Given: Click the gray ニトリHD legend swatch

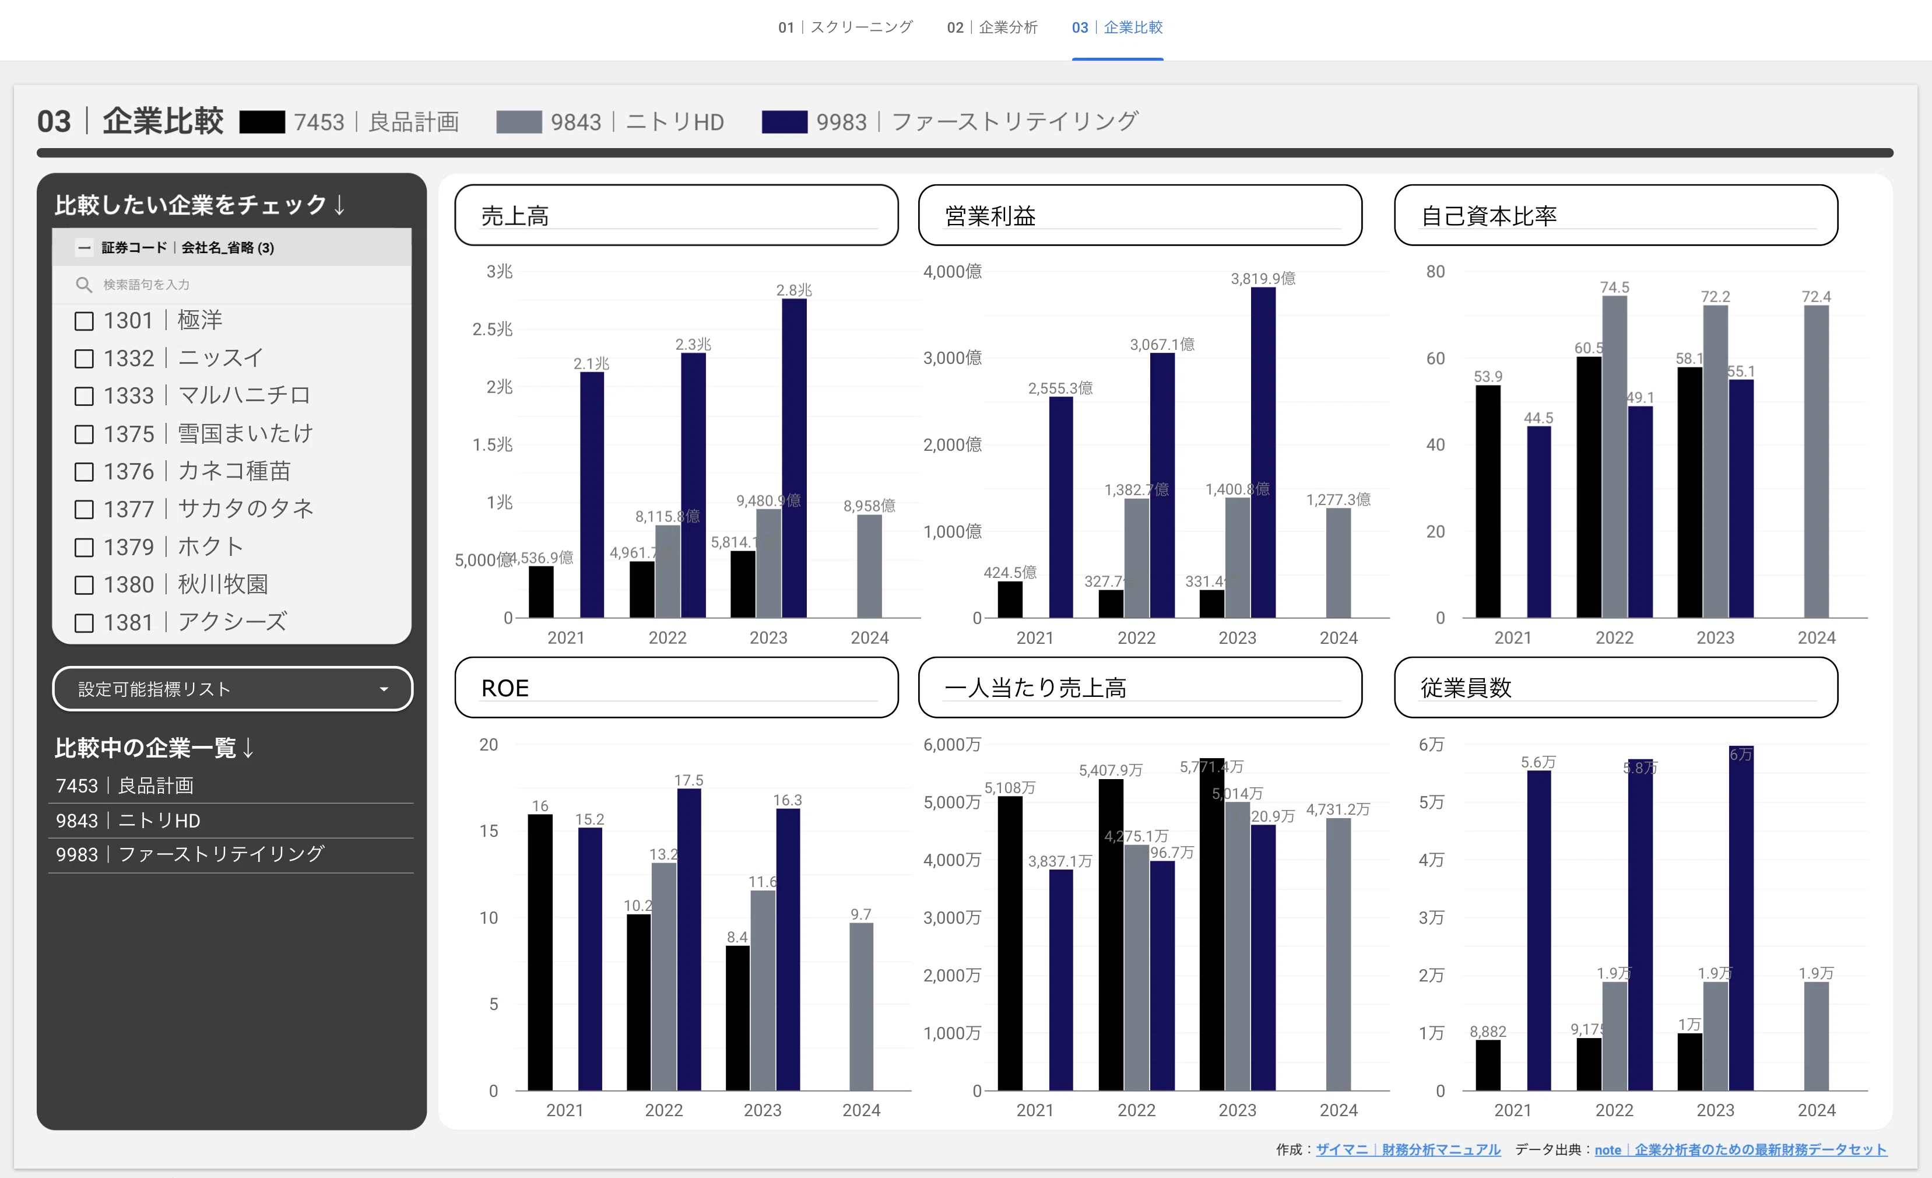Looking at the screenshot, I should pyautogui.click(x=519, y=122).
